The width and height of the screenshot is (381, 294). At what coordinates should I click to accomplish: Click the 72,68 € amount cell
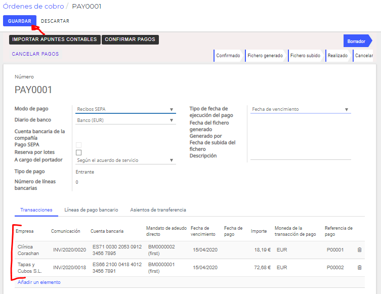click(263, 268)
